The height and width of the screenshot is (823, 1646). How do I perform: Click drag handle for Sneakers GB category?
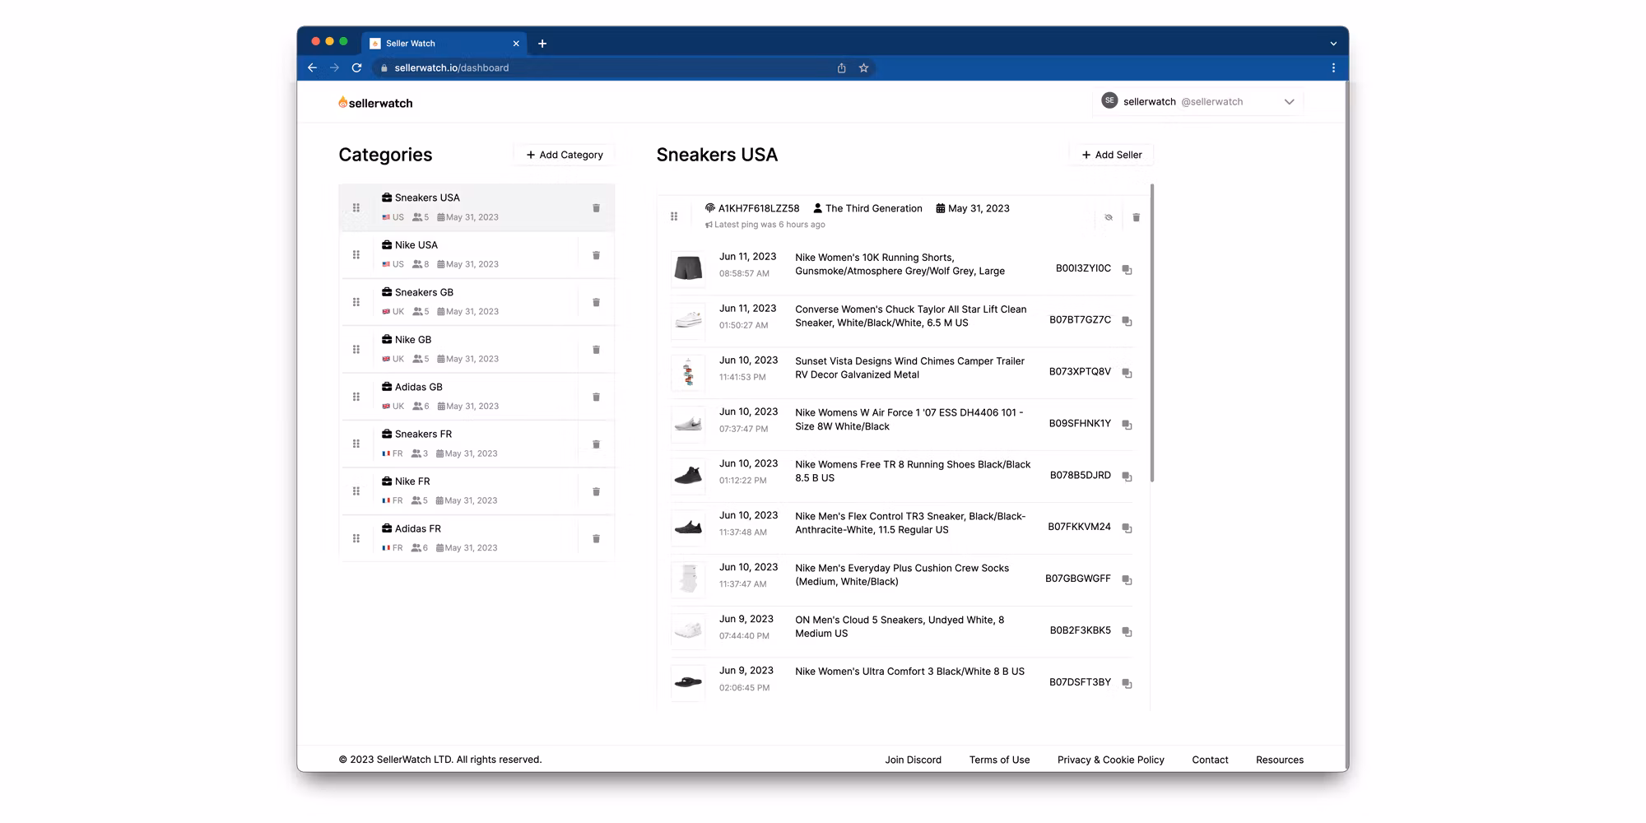pyautogui.click(x=356, y=302)
